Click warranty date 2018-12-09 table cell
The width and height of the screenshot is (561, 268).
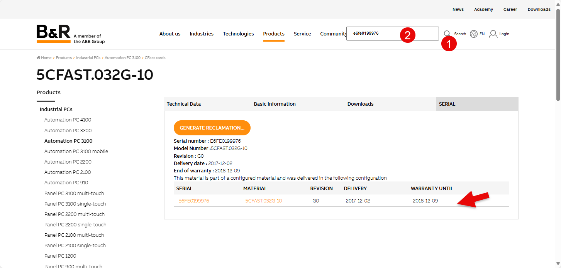[x=425, y=201]
